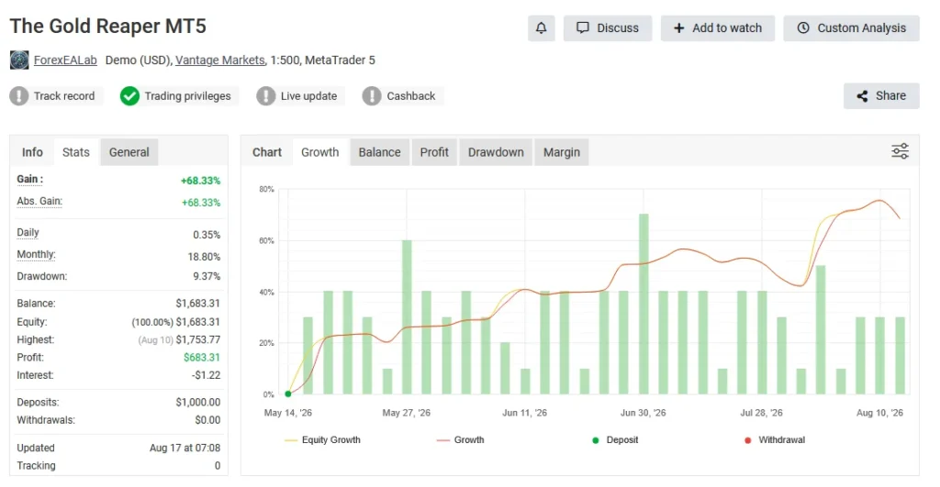940x487 pixels.
Task: Click the Profit value $683.31
Action: [x=202, y=357]
